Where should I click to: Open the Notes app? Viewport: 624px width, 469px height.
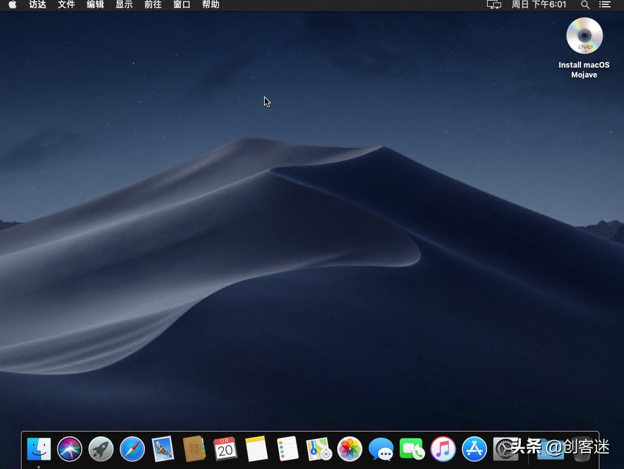point(257,449)
